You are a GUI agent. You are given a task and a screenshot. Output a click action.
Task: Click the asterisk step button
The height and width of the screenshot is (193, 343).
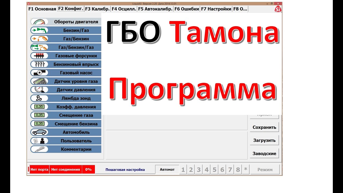[246, 169]
